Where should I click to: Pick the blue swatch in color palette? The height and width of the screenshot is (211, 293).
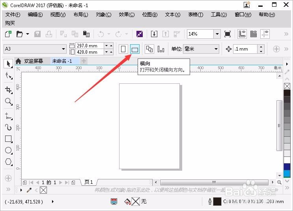(287, 167)
